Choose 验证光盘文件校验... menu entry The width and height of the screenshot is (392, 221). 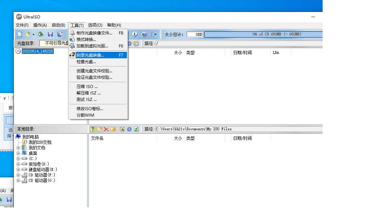[98, 77]
